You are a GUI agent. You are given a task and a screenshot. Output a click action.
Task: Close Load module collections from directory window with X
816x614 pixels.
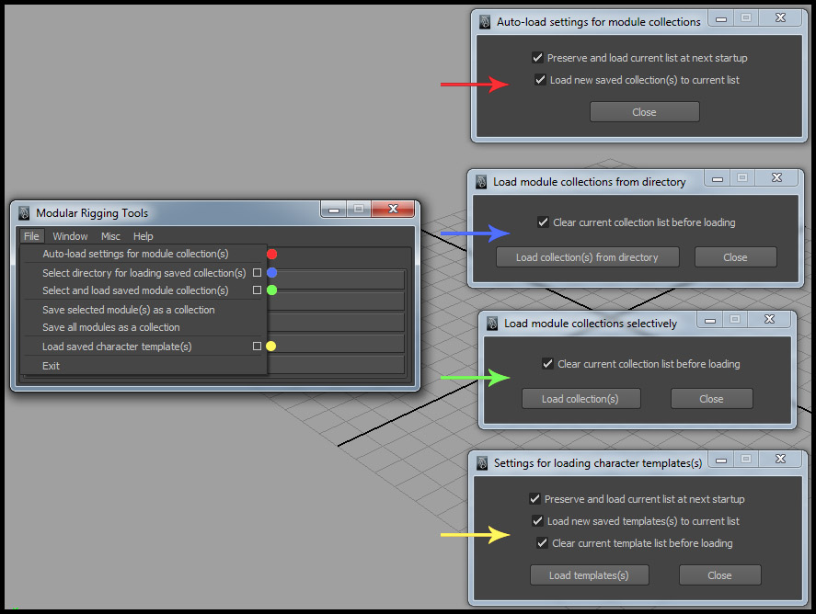point(777,177)
